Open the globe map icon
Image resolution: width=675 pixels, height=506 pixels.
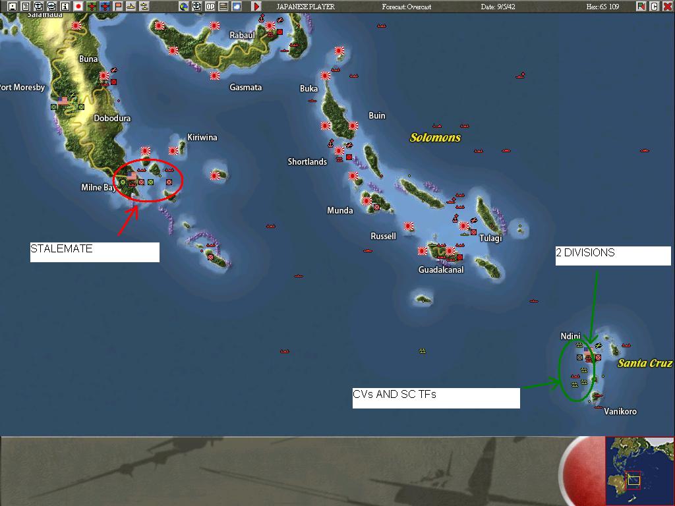[x=184, y=7]
